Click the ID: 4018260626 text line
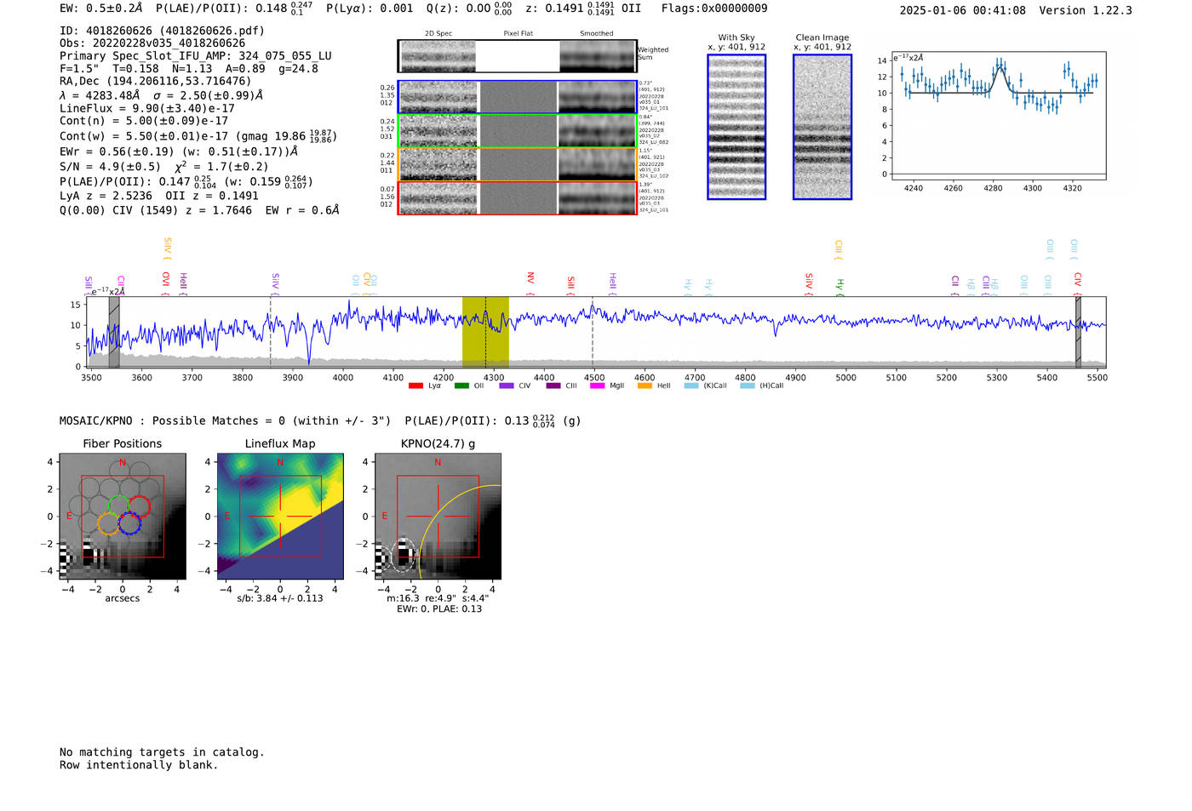This screenshot has width=1192, height=811. tap(162, 31)
